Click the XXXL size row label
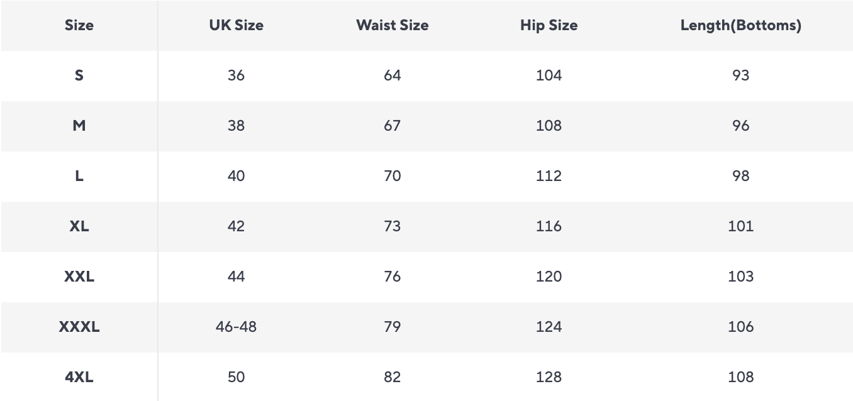 coord(79,327)
